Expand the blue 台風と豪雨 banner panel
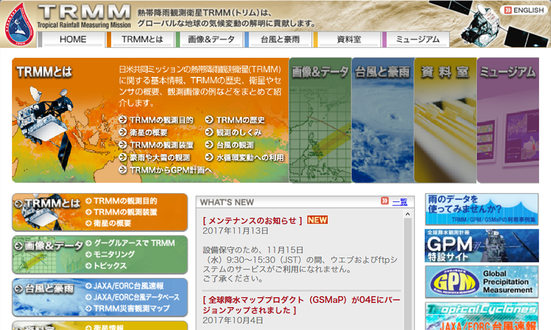 coord(383,120)
